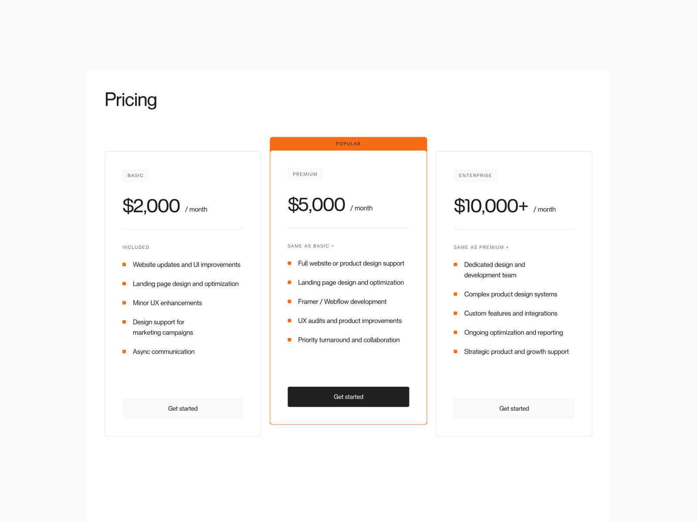
Task: Click the Pricing heading
Action: (131, 100)
